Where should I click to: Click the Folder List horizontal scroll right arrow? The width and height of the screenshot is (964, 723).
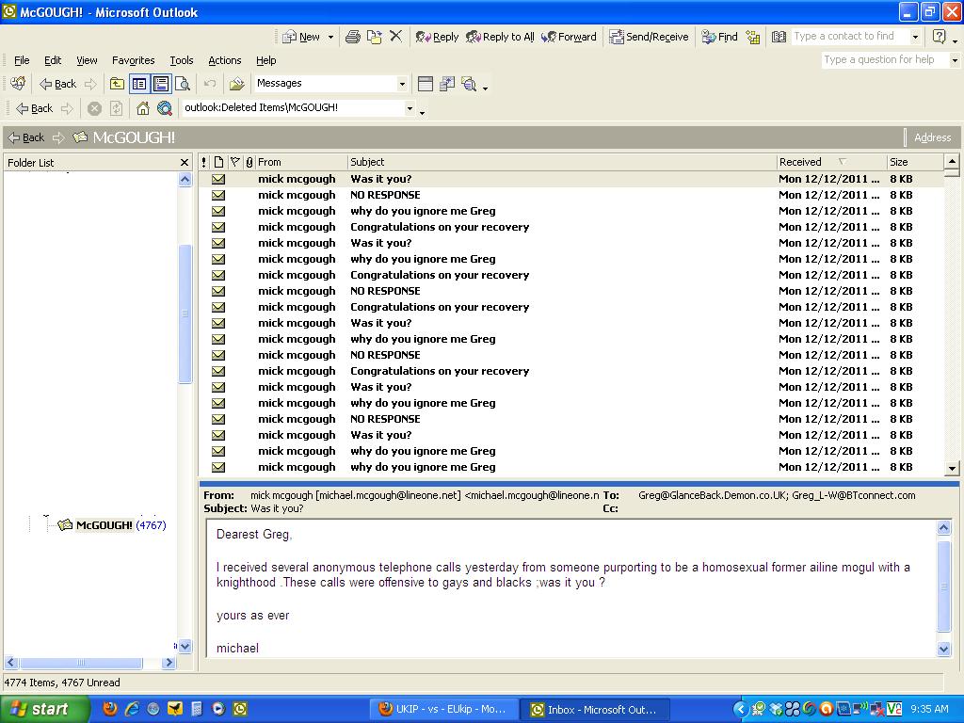(169, 662)
